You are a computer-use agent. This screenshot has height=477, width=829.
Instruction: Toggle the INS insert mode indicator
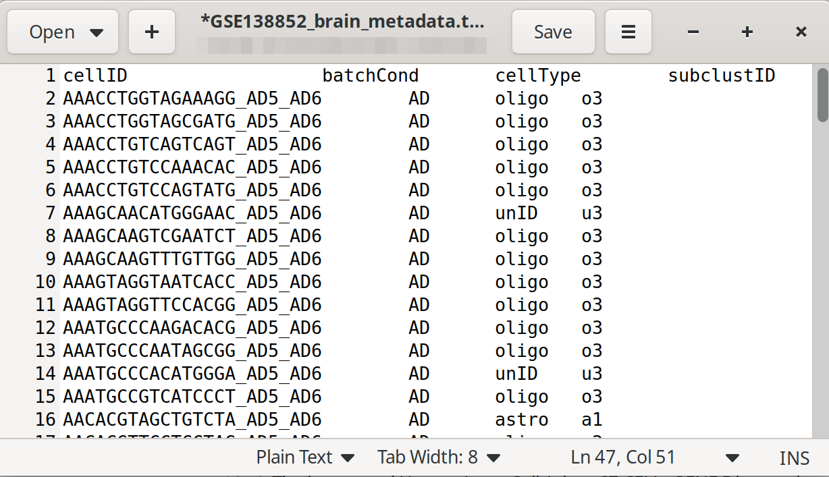[x=794, y=458]
